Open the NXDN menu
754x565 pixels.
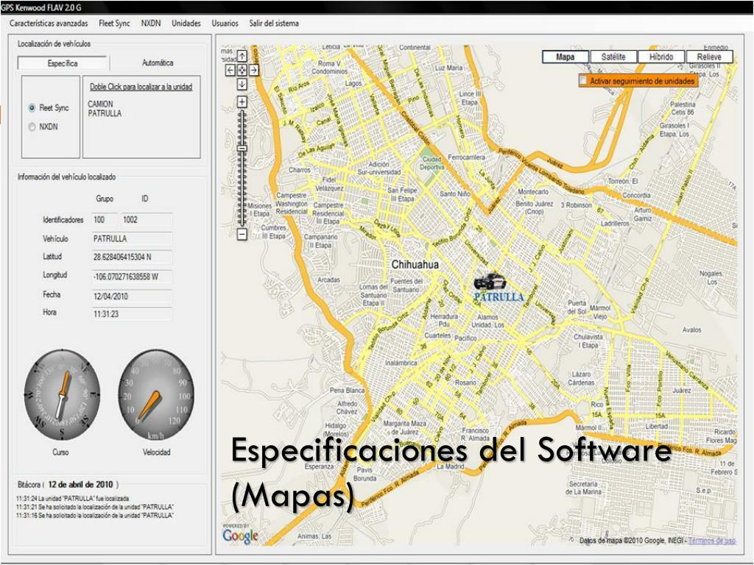pos(151,23)
